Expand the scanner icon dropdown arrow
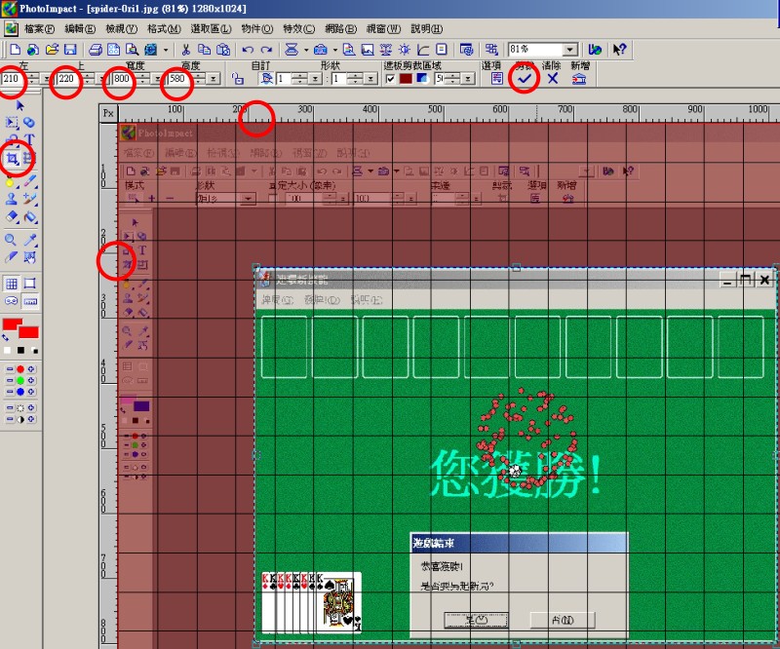The image size is (780, 649). click(x=306, y=50)
